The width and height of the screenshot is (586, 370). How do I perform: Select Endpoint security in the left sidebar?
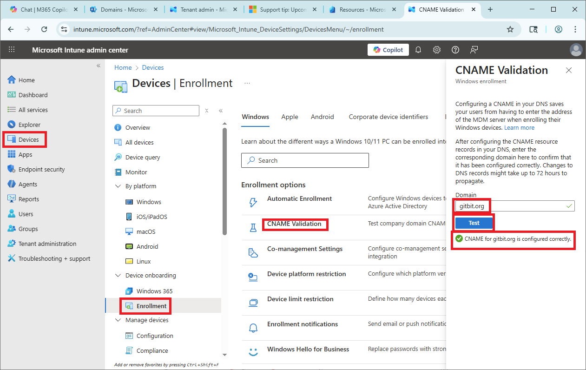pos(40,169)
